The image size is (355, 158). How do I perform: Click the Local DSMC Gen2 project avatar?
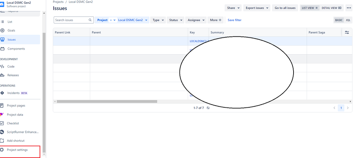point(2,4)
